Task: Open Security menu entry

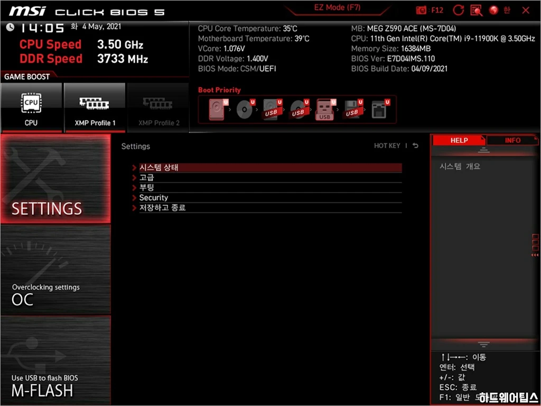Action: pos(270,198)
